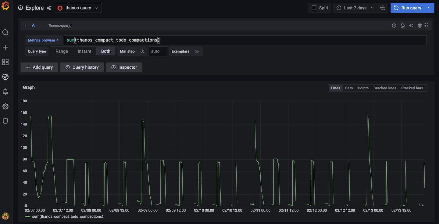439x224 pixels.
Task: Toggle Exemplars eye switch
Action: coord(197,51)
